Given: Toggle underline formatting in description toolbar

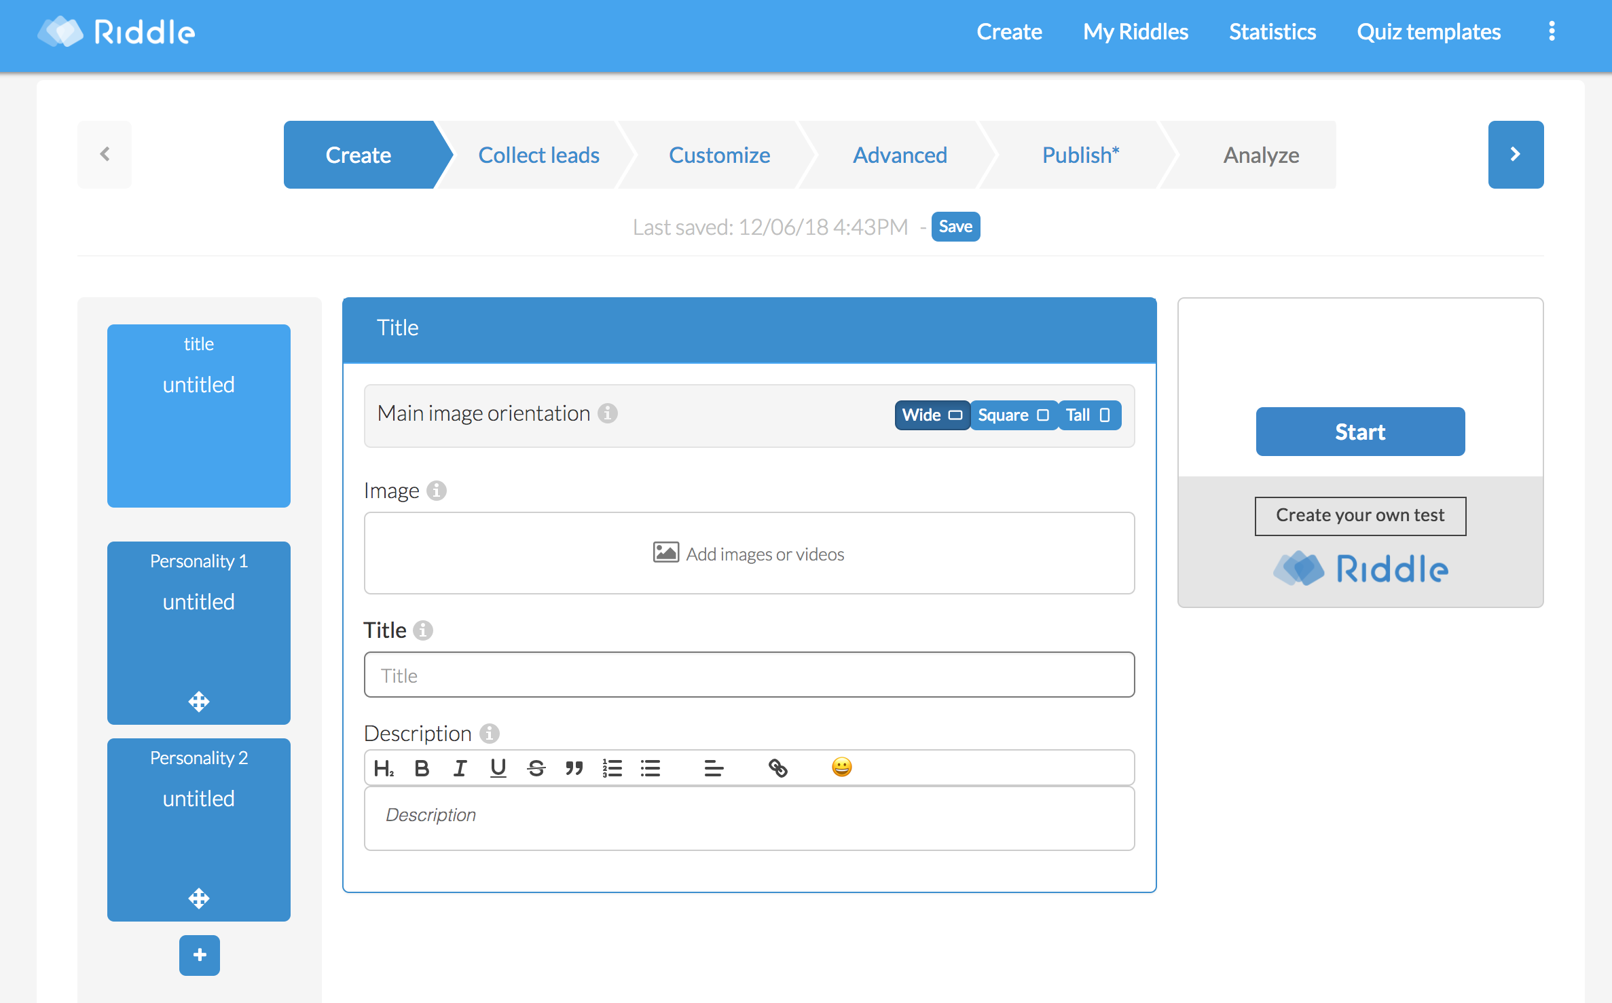Looking at the screenshot, I should (x=498, y=768).
